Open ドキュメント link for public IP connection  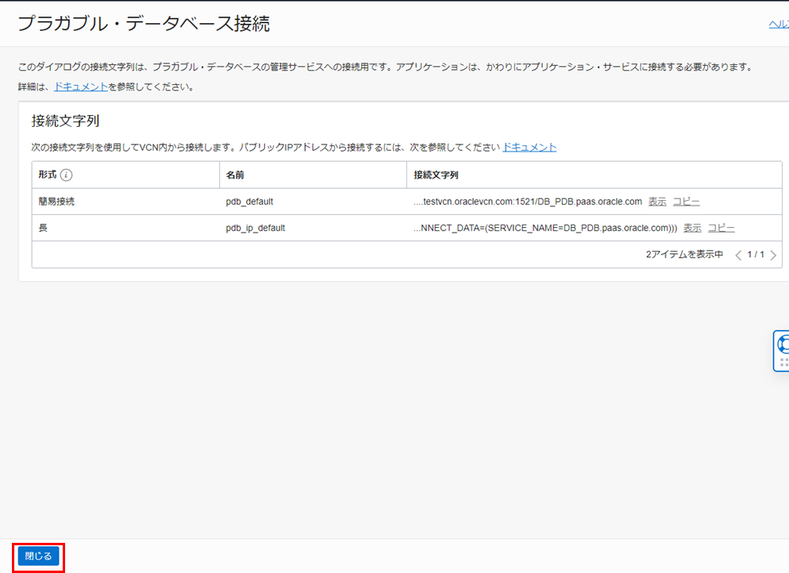(x=529, y=147)
